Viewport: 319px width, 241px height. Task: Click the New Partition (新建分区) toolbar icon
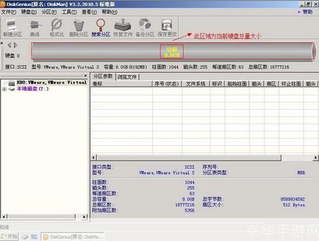(12, 28)
